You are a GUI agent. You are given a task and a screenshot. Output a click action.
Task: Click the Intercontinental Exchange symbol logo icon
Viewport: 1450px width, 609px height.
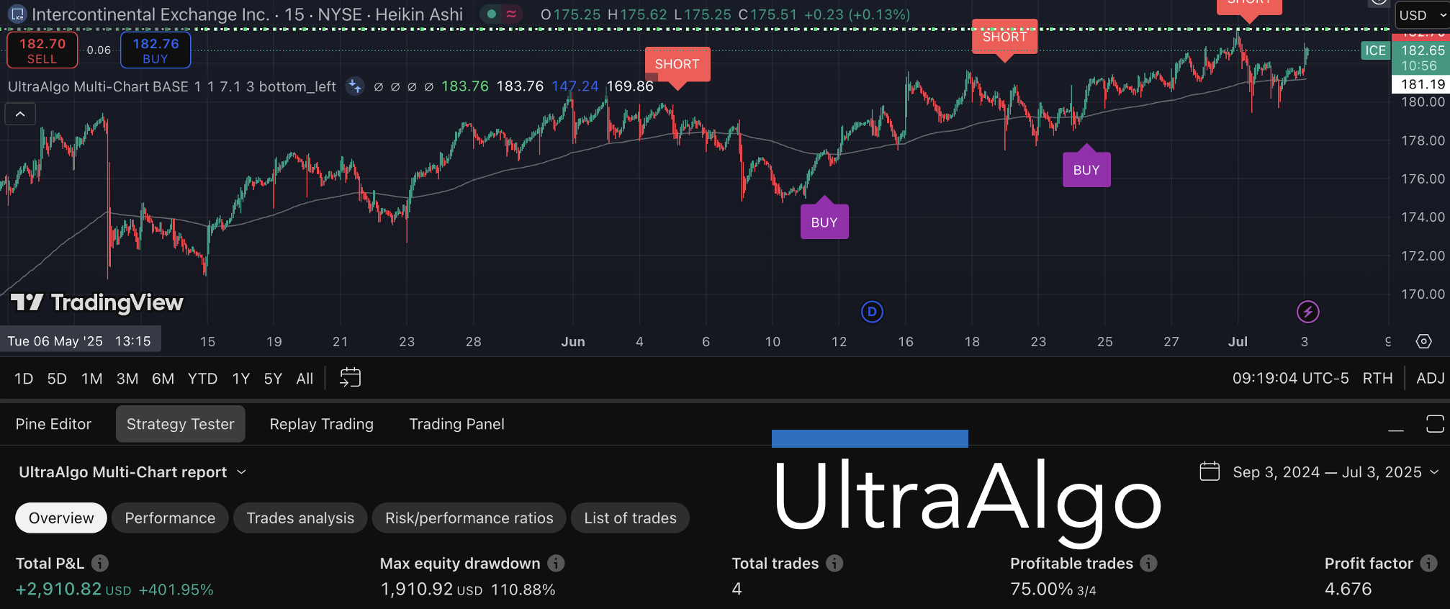click(x=17, y=14)
